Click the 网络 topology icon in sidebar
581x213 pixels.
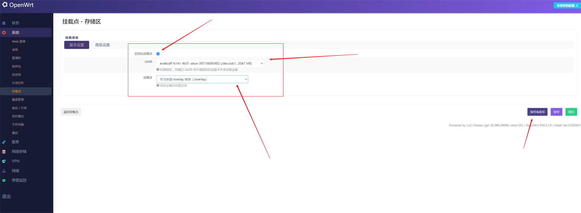coord(4,171)
